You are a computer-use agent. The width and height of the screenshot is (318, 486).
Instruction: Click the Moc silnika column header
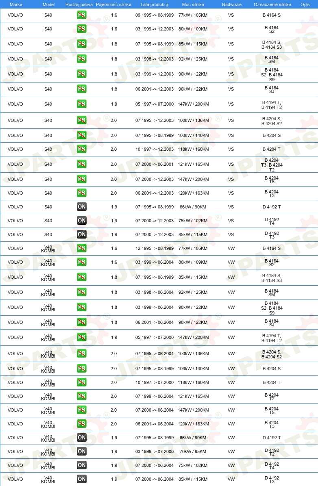(x=193, y=4)
